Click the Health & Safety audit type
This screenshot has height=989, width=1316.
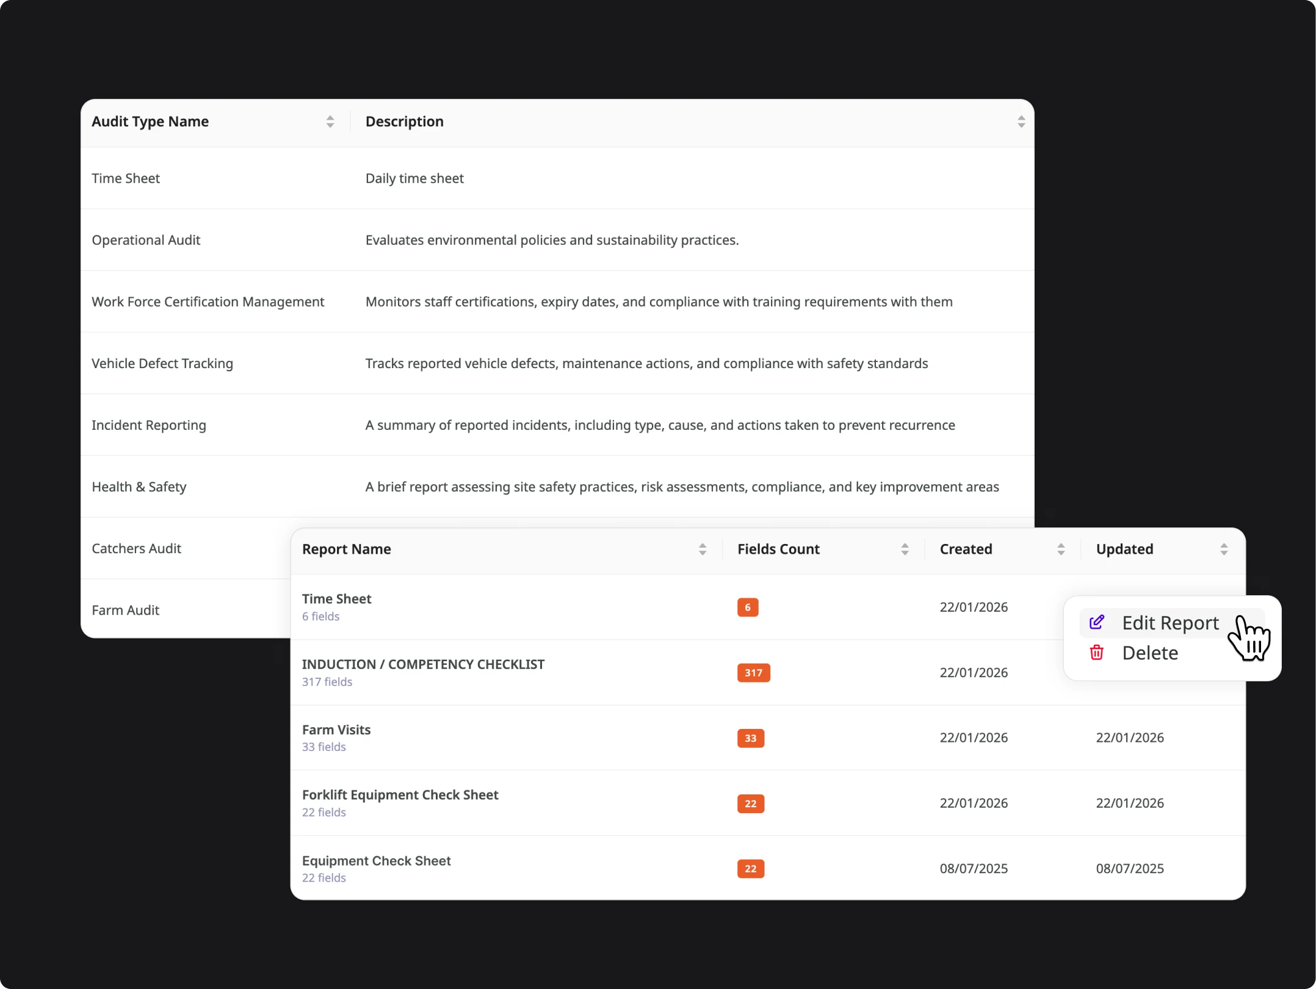click(x=139, y=487)
